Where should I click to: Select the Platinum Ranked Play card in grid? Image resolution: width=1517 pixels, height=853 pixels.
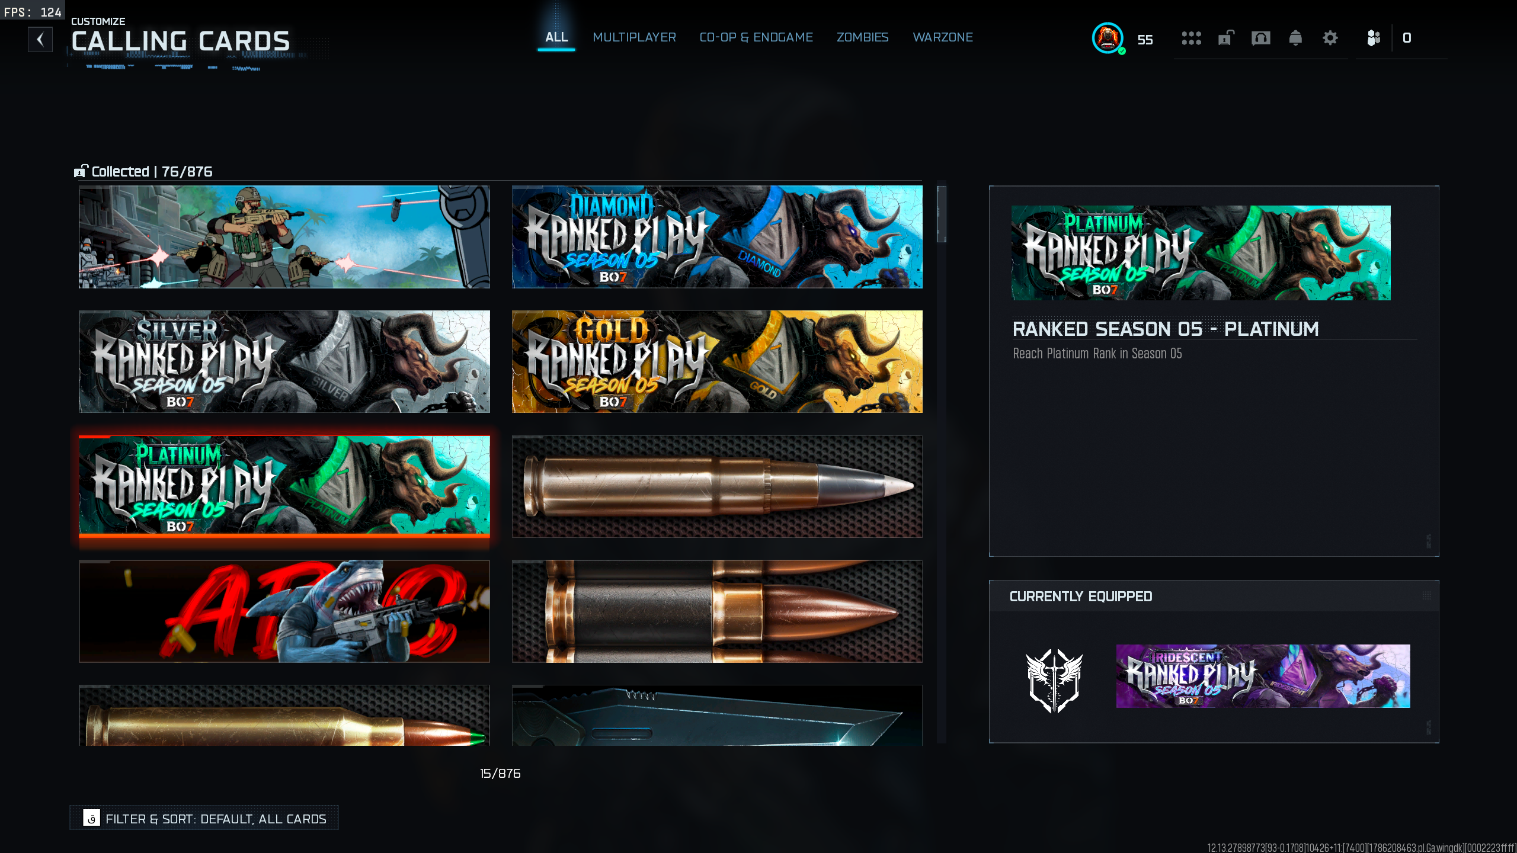click(x=284, y=486)
